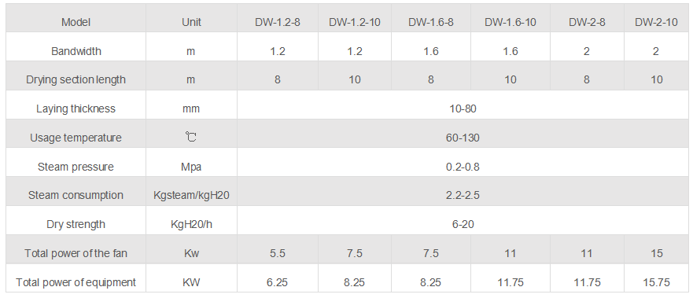Click the Drying section length label
The height and width of the screenshot is (298, 693).
(76, 80)
